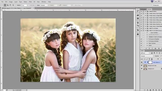The width and height of the screenshot is (162, 91).
Task: Filter layers by shape layer icon
Action: pos(159,53)
